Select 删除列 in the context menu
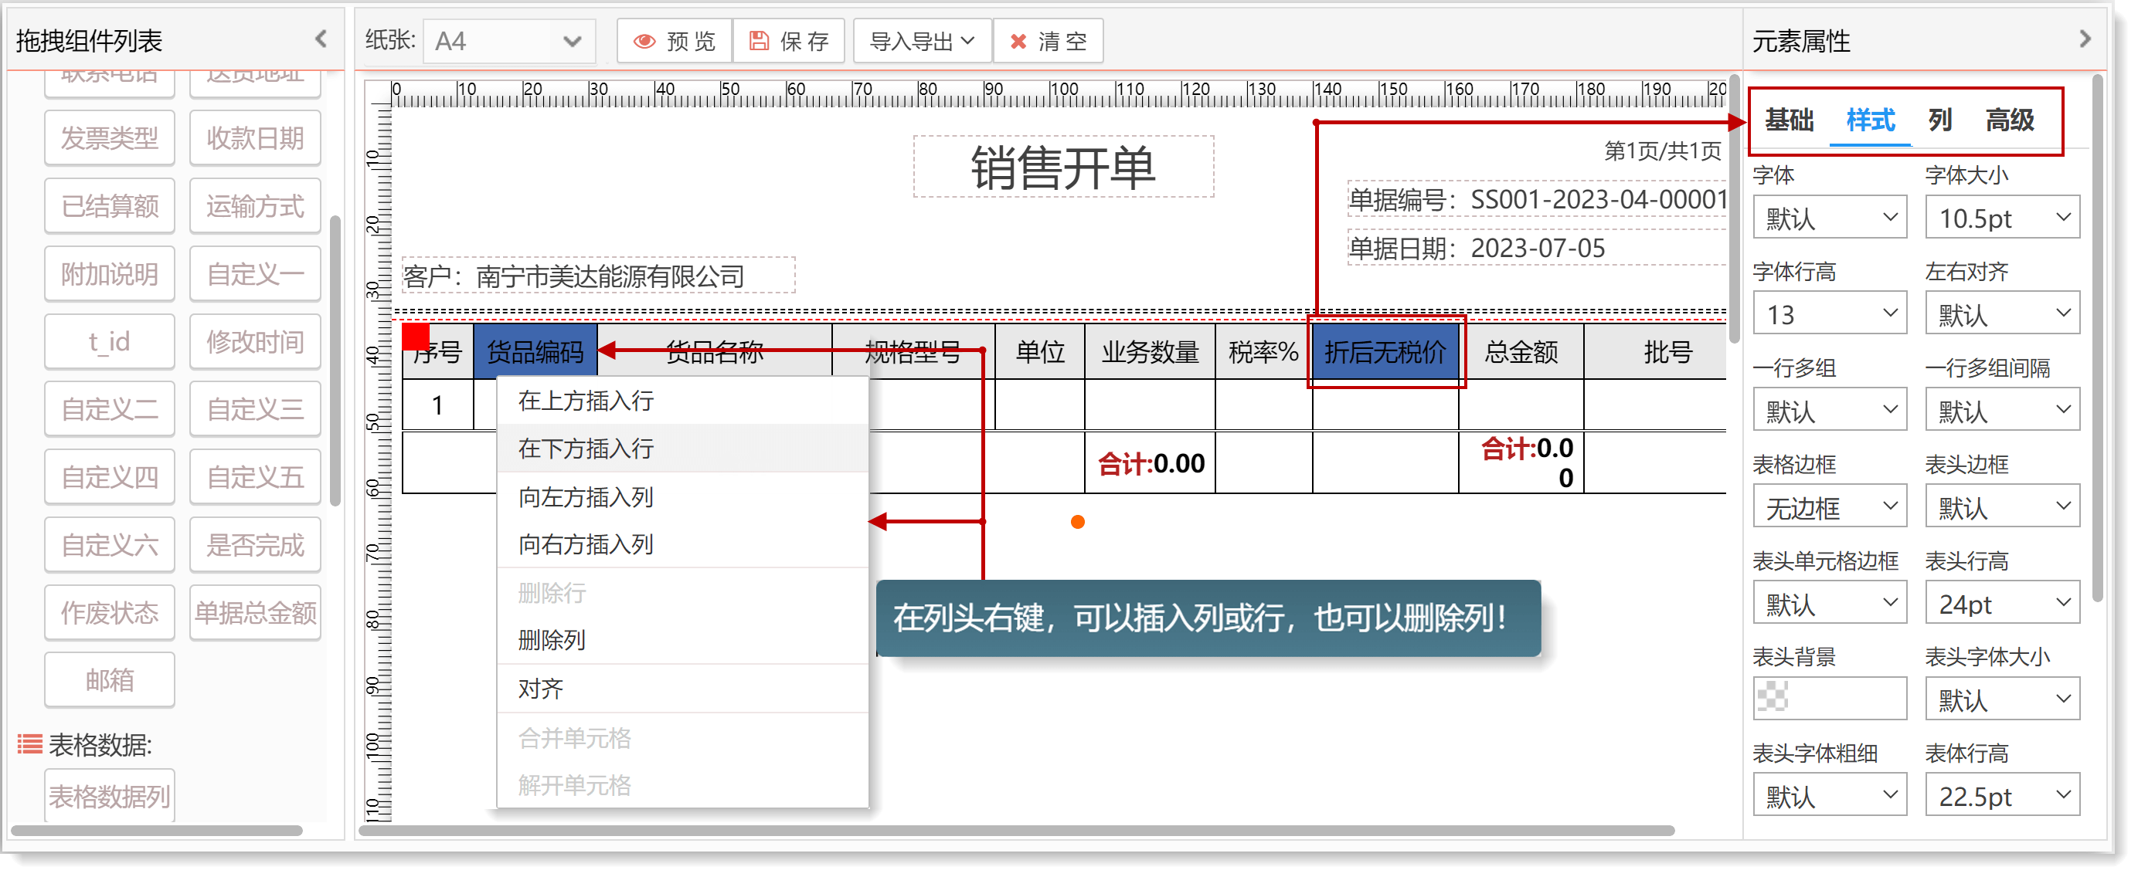Viewport: 2138px width, 877px height. (552, 640)
